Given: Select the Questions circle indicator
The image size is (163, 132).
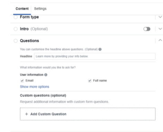Looking at the screenshot, I should pos(16,41).
